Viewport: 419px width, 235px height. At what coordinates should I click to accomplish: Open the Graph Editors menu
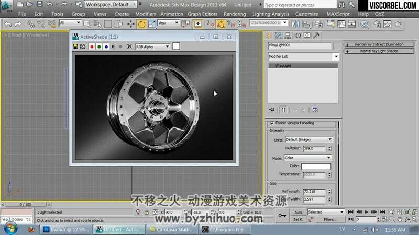tap(202, 14)
